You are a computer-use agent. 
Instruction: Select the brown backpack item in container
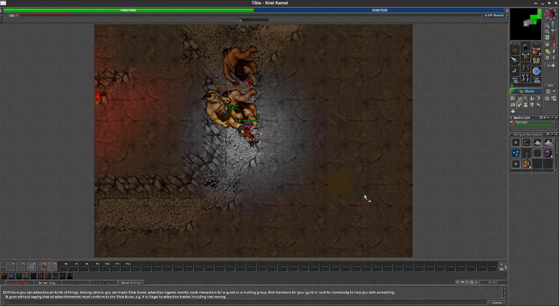[527, 164]
